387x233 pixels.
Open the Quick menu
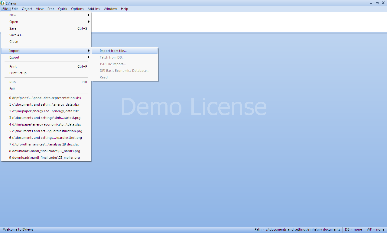(63, 9)
